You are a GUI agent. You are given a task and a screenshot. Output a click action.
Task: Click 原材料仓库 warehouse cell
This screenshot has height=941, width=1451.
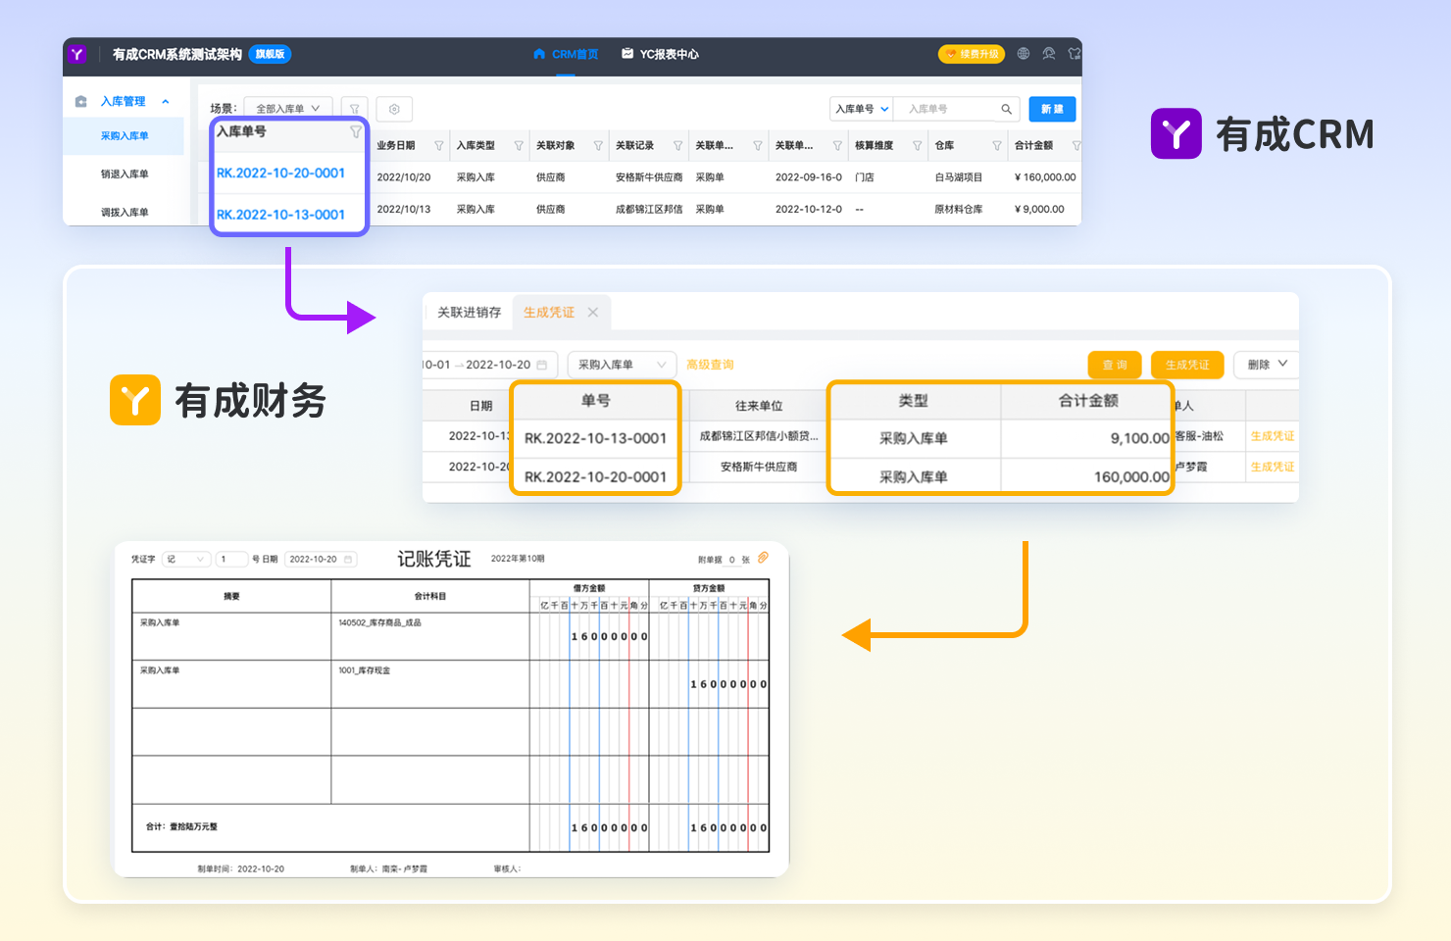pos(958,209)
